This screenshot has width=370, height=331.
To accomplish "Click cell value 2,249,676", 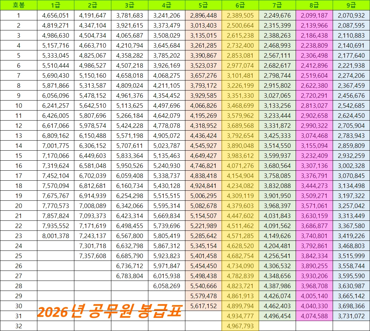I will coord(277,16).
